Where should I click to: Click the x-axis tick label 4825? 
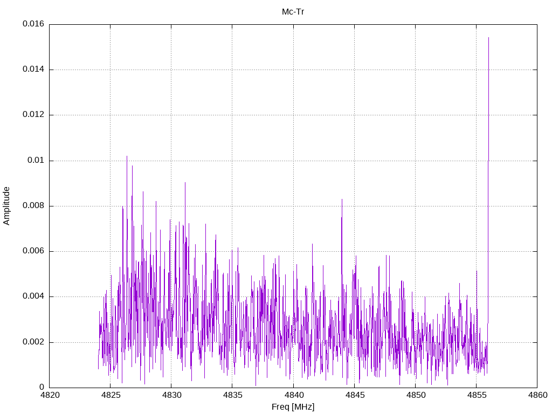pos(111,395)
